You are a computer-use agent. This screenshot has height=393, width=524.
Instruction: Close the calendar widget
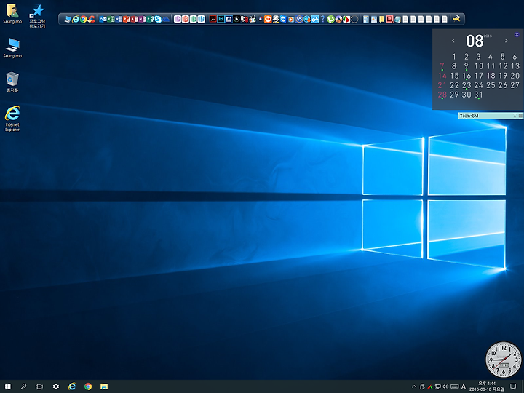click(x=517, y=34)
